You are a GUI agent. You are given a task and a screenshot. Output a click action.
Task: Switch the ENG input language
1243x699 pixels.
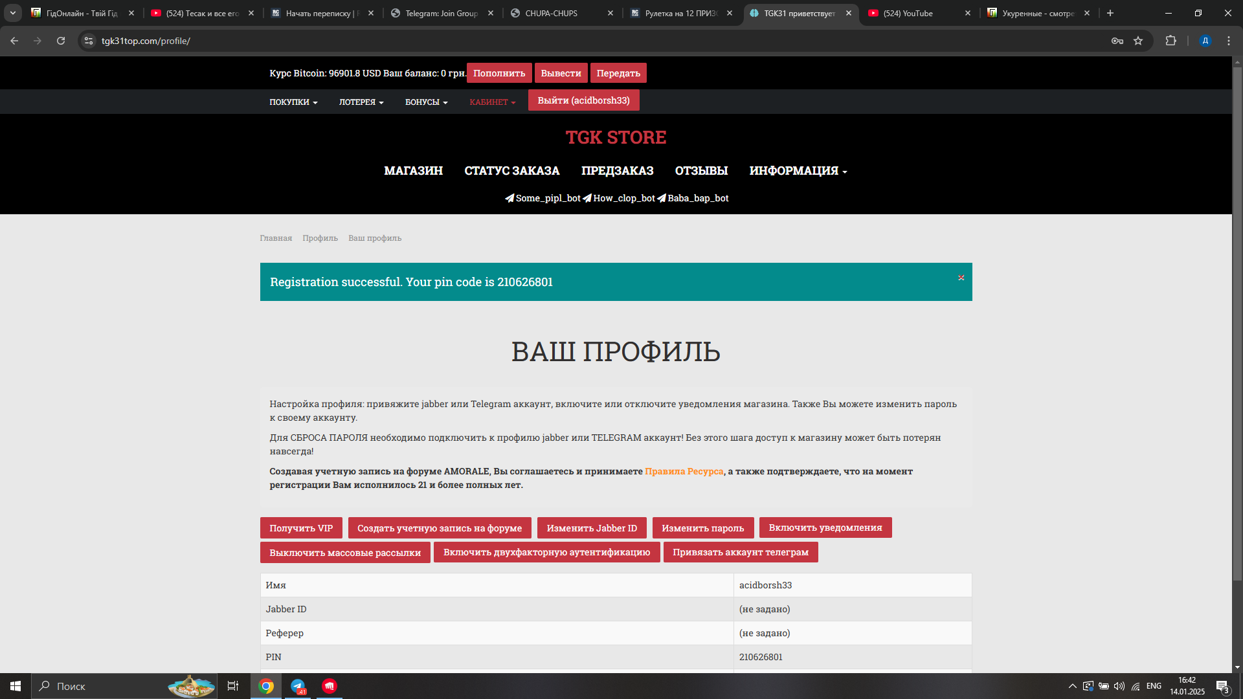coord(1154,686)
